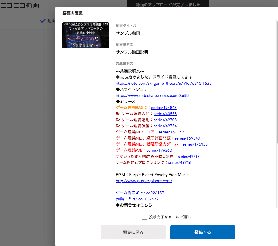Open series/167179 for ゲーム理論NEXTコア

click(x=170, y=132)
